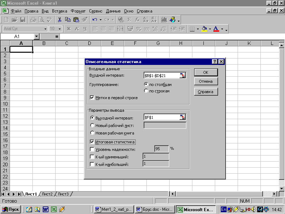Expand More Buttons on standard toolbar

179,21
